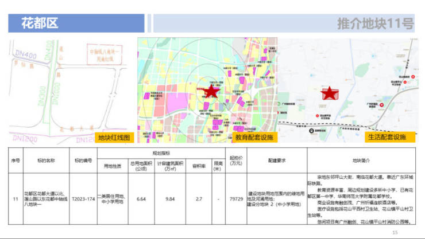Click the 79729 starting price cell
This screenshot has height=239, width=425.
[235, 199]
